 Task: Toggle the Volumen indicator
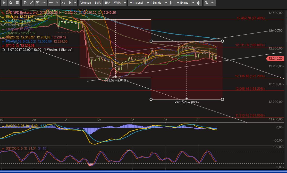(x=85, y=3)
